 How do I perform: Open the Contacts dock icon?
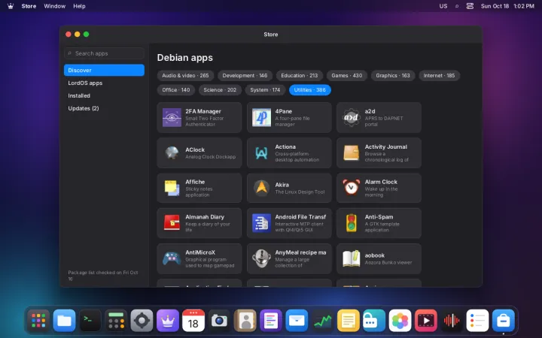click(245, 321)
